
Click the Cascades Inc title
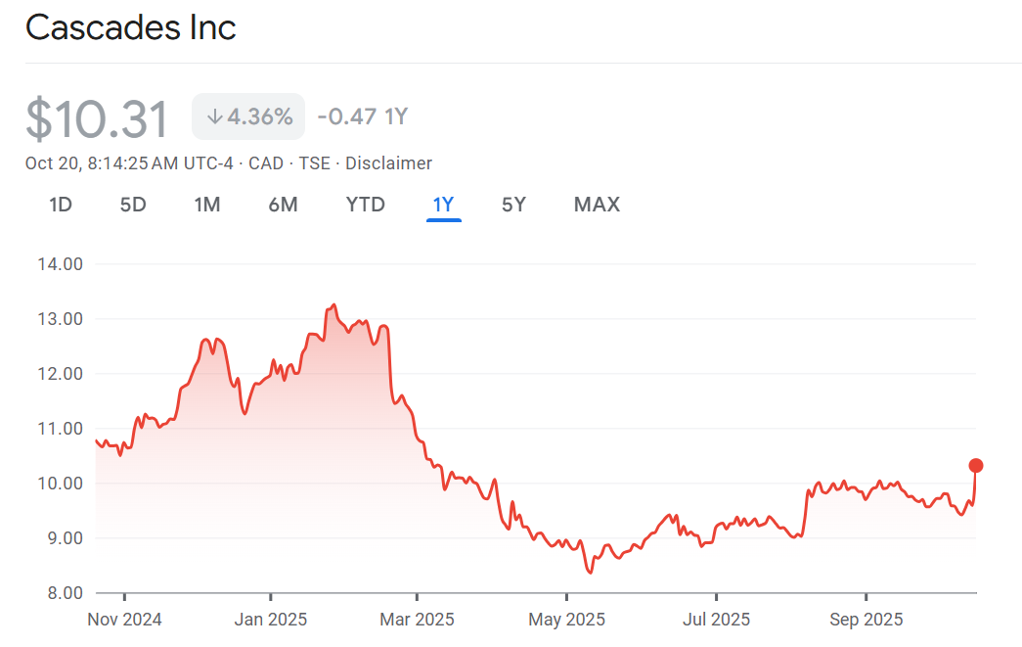point(131,27)
